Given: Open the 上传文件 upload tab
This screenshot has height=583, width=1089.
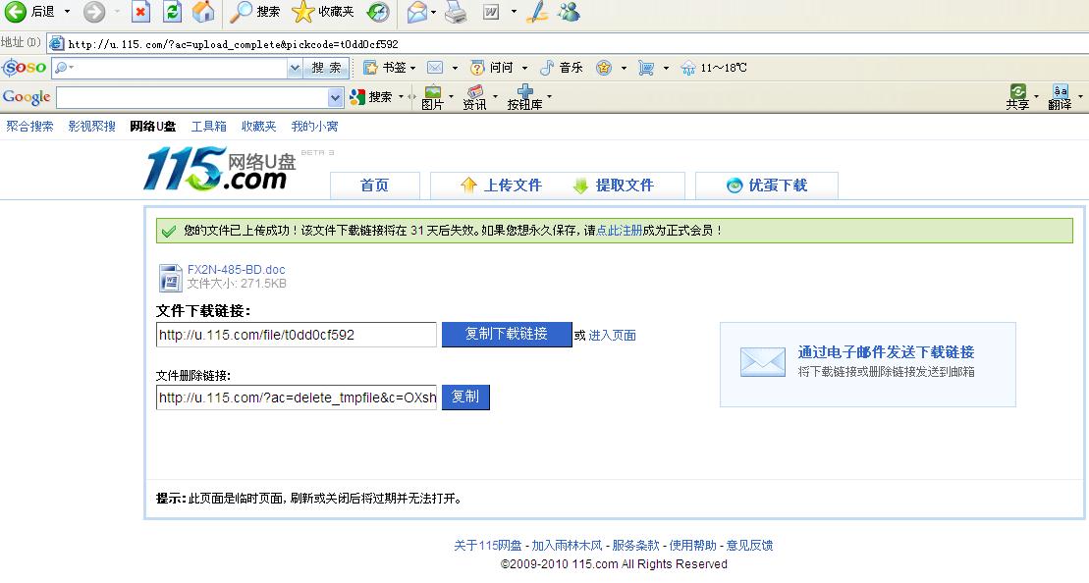Looking at the screenshot, I should pyautogui.click(x=501, y=185).
